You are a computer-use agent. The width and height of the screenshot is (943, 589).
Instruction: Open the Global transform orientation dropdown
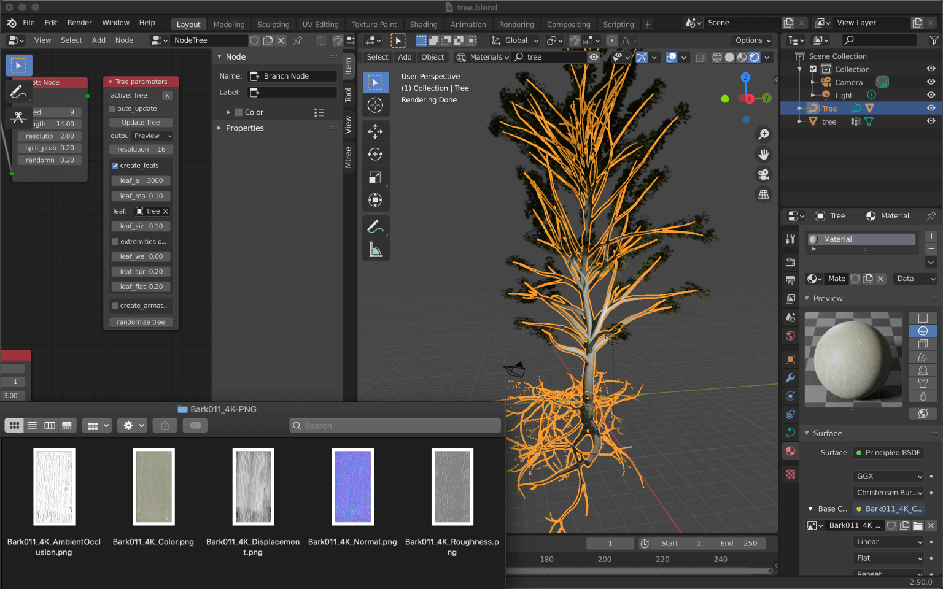point(513,40)
